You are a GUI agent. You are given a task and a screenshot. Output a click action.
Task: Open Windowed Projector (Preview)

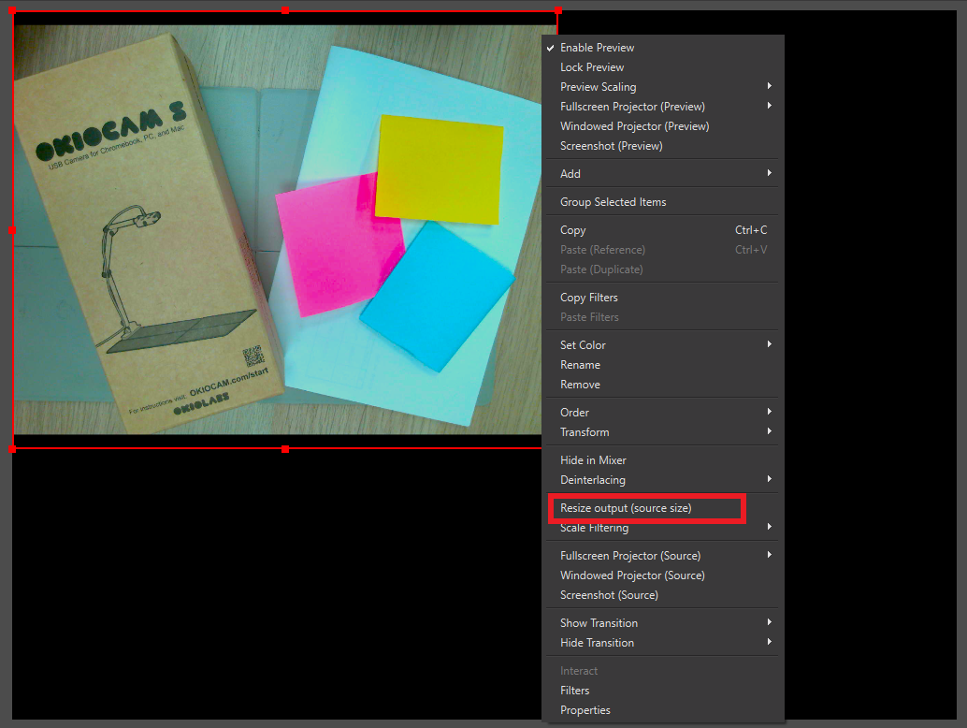coord(634,126)
